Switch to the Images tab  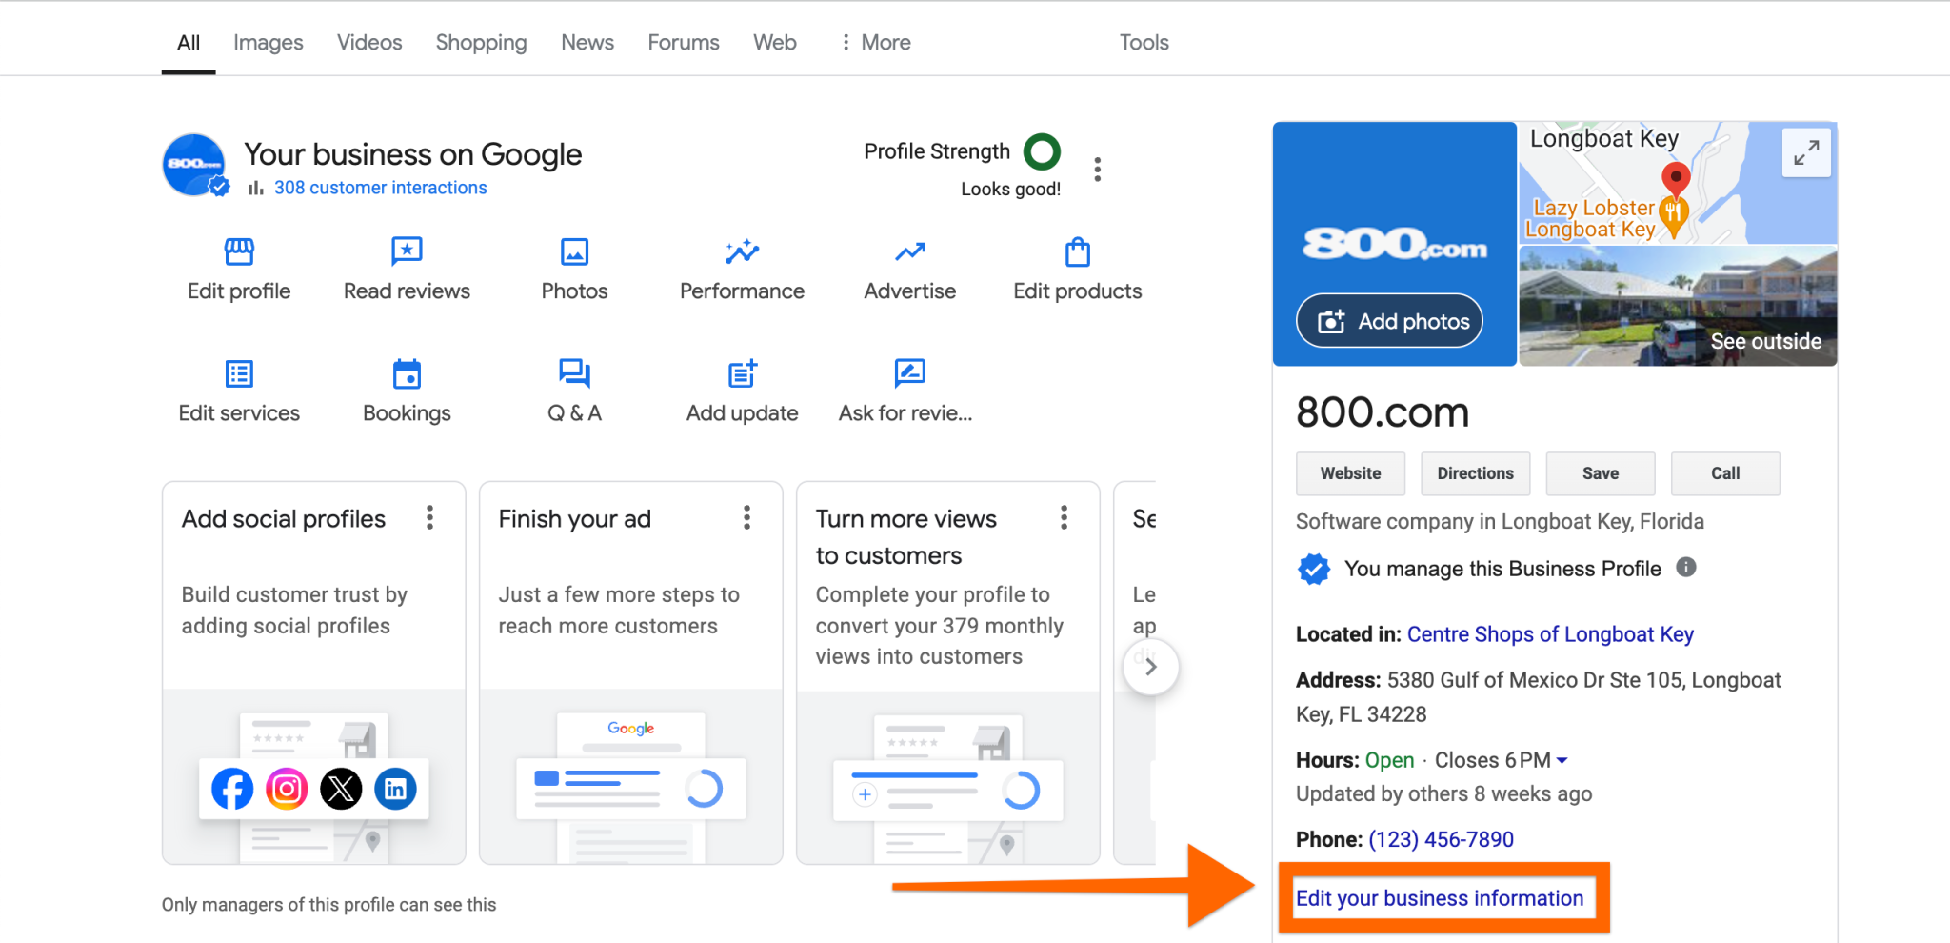[x=269, y=42]
